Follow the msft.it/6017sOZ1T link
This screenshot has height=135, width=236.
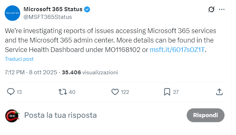tap(177, 50)
